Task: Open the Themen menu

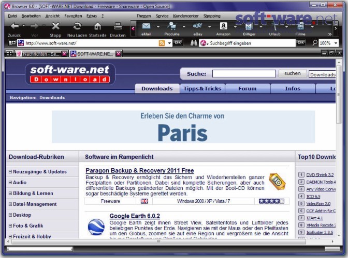Action: click(143, 16)
